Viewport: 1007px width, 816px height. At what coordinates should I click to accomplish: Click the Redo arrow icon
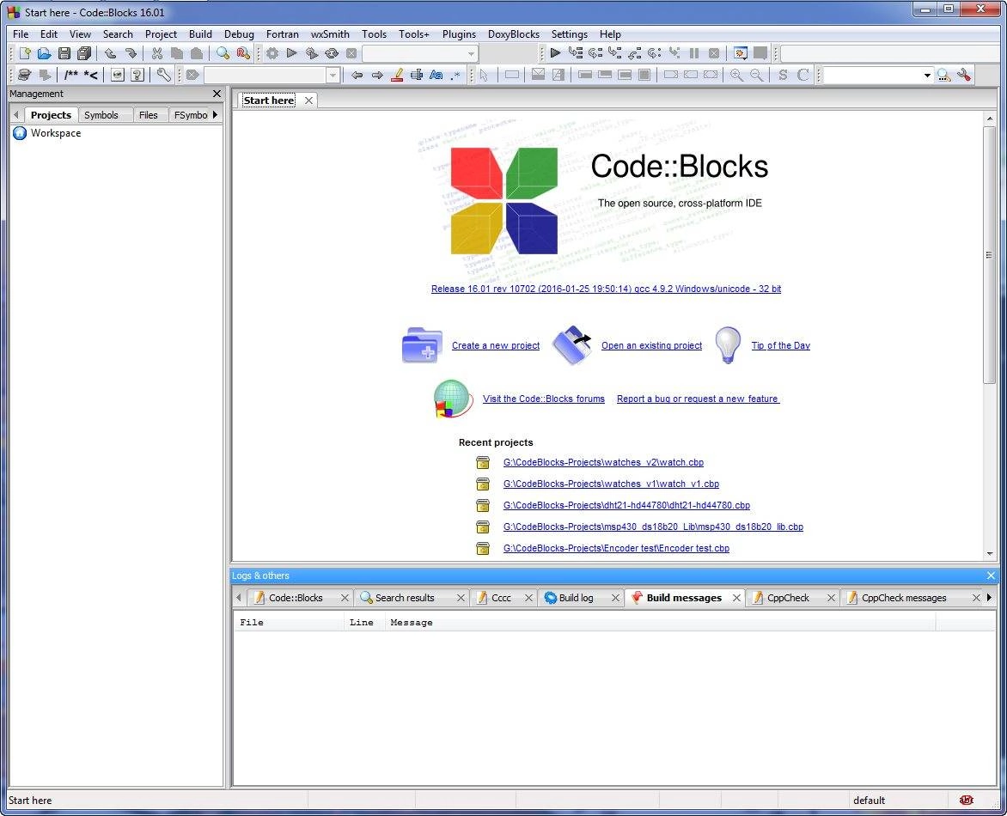pyautogui.click(x=131, y=53)
